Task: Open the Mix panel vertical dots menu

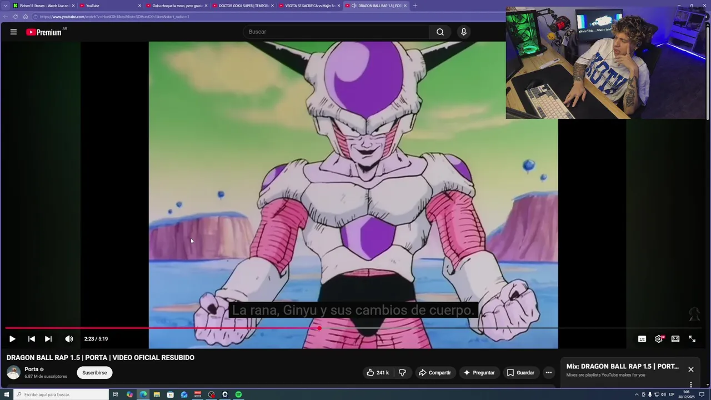Action: (691, 384)
